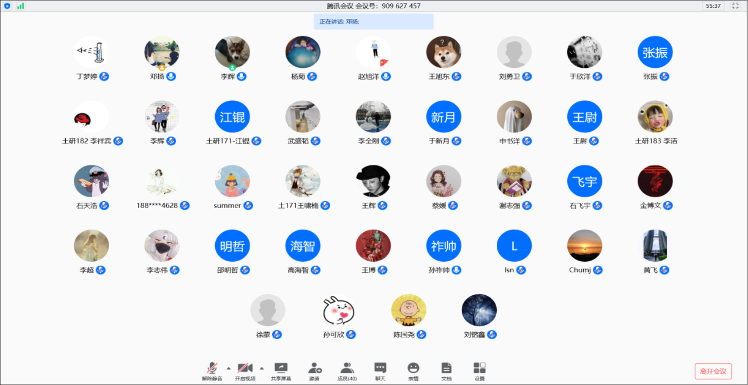
Task: Open the video options arrow beside 开启视频
Action: point(262,368)
